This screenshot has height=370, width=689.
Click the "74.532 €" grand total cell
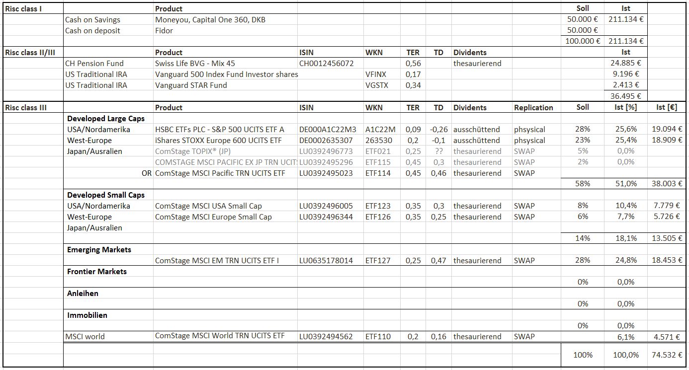click(x=667, y=355)
